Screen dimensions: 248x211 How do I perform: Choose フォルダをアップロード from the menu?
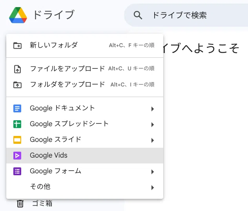click(85, 84)
